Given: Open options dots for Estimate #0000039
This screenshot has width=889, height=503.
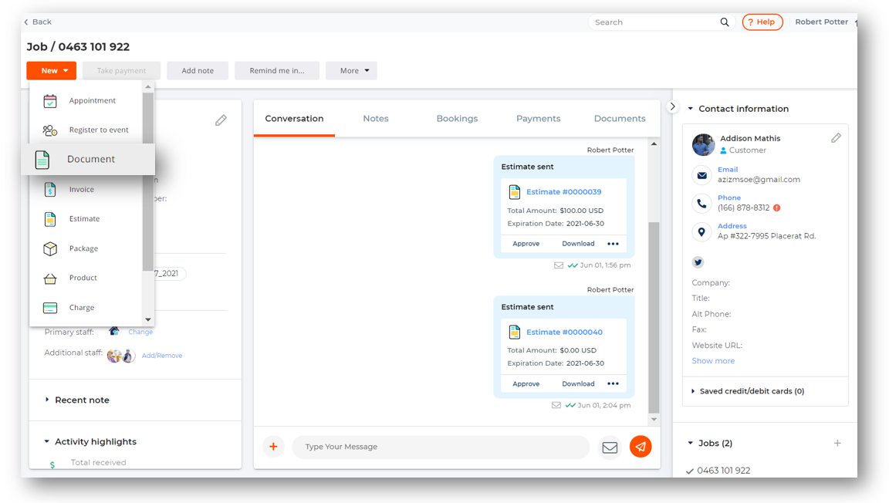Looking at the screenshot, I should 613,244.
